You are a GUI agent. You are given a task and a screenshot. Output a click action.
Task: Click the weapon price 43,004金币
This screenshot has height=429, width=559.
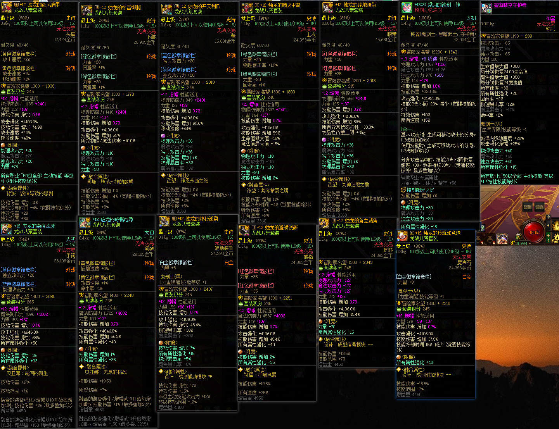coord(465,40)
